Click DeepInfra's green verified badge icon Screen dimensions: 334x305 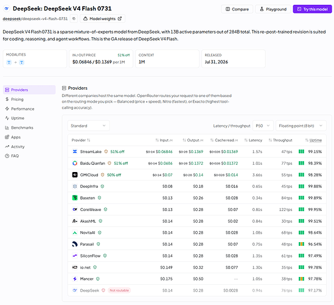(102, 186)
